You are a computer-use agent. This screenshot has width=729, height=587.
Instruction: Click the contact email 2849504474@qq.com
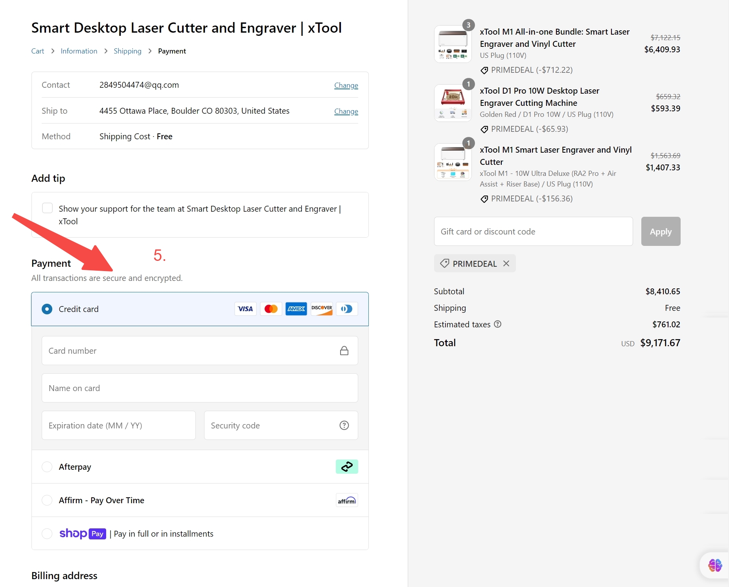pyautogui.click(x=139, y=85)
